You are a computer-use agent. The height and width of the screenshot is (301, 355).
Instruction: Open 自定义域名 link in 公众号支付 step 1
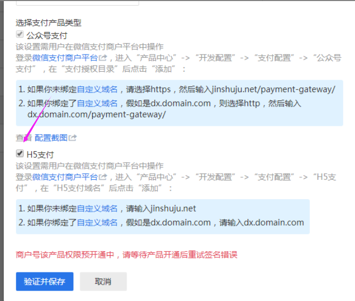pos(97,89)
